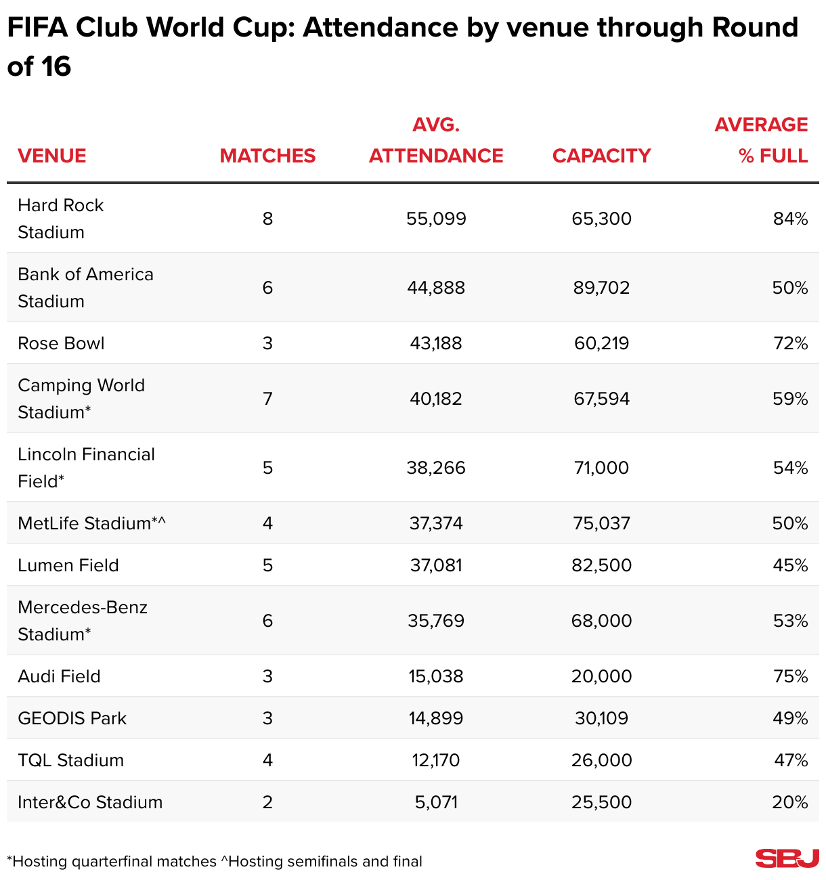
Task: Click the Mercedes-Benz Stadium venue name
Action: 83,621
